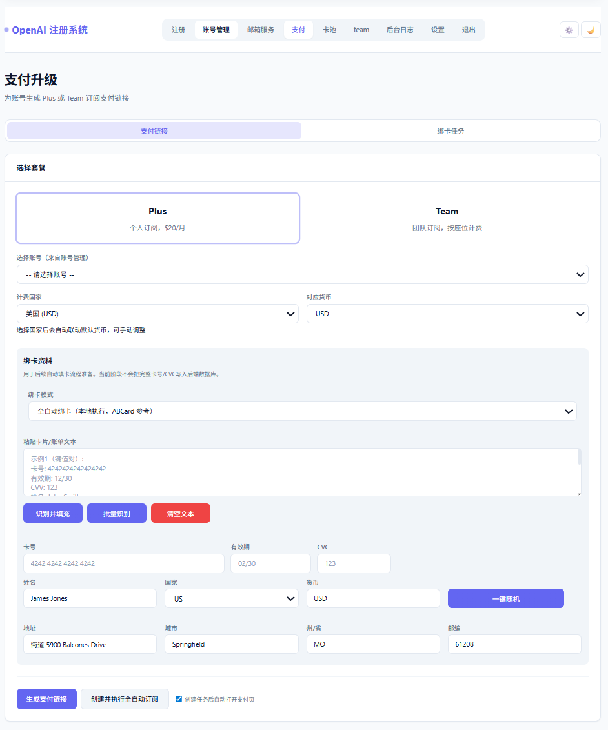Click the 识别并填充 button

coord(53,514)
